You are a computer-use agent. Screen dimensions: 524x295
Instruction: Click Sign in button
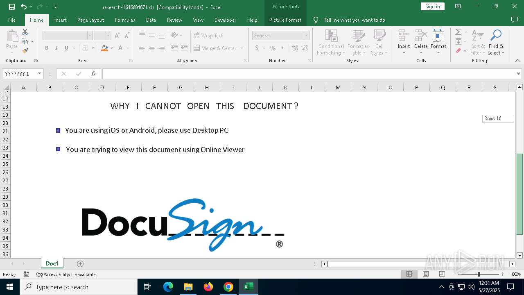pyautogui.click(x=432, y=6)
